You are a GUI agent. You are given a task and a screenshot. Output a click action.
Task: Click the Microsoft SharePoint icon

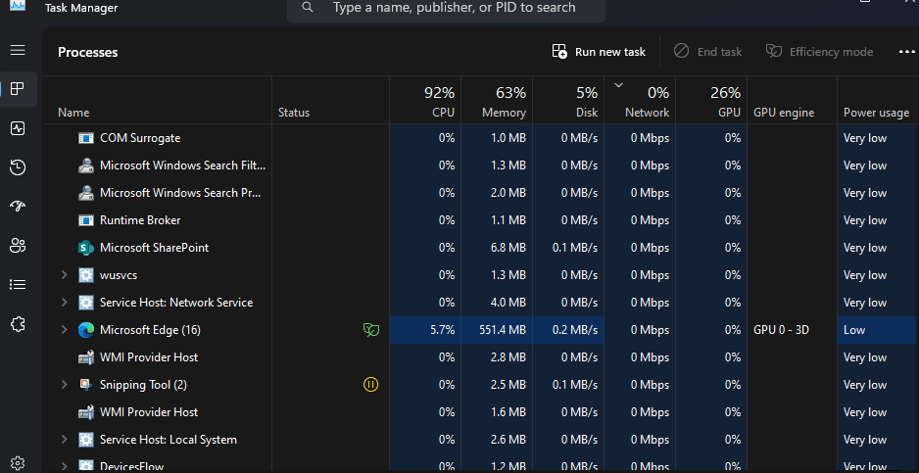(86, 248)
